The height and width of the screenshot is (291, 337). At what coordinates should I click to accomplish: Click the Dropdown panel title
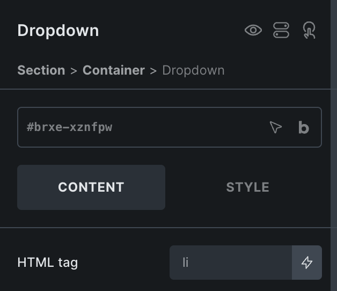pyautogui.click(x=58, y=31)
